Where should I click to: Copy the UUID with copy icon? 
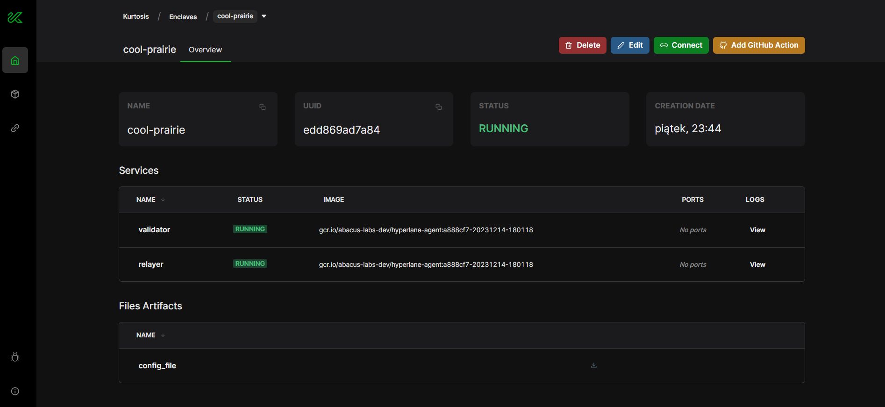[438, 107]
